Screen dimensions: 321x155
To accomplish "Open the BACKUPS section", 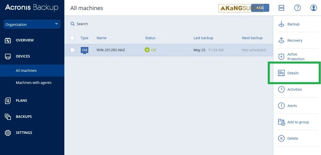I will click(24, 117).
